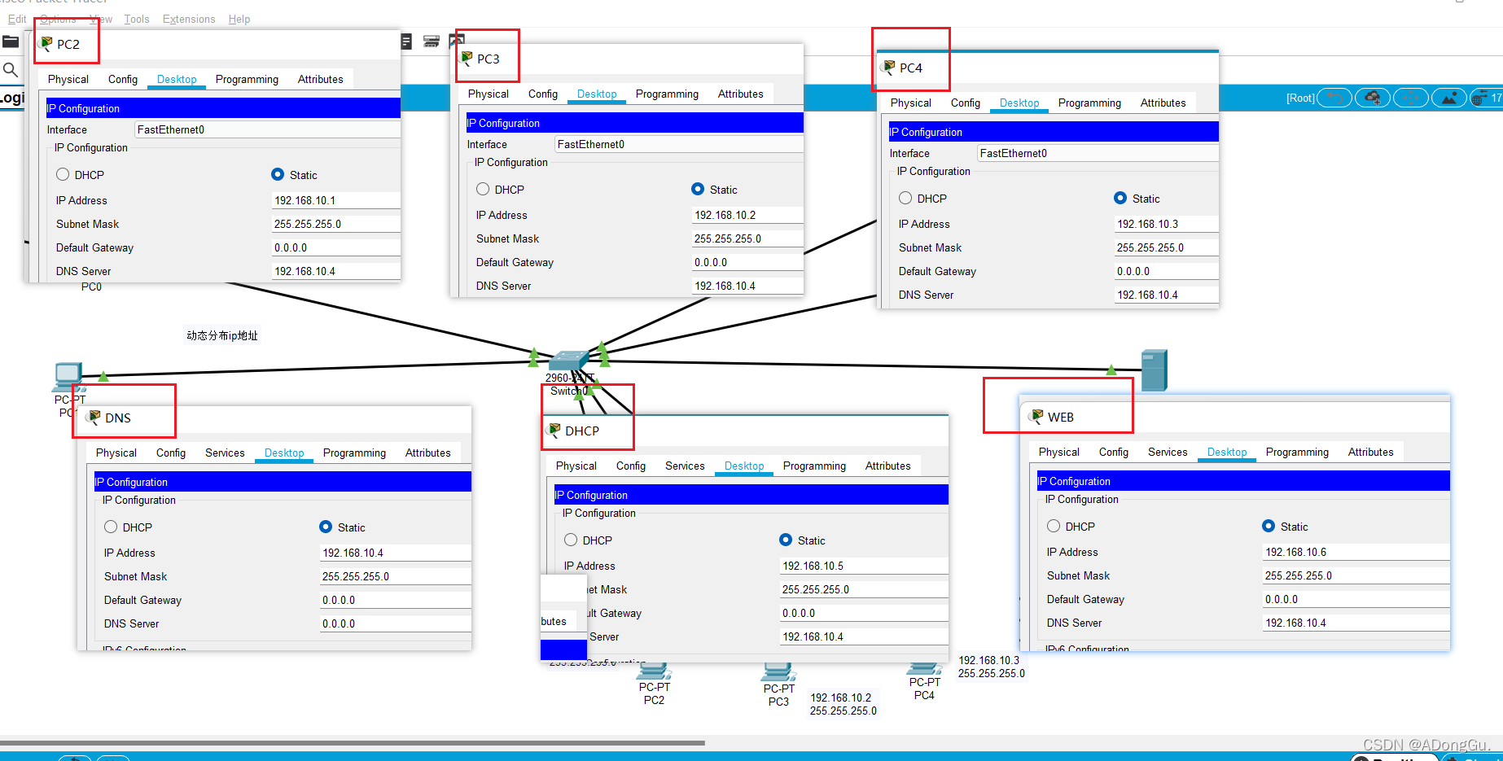Switch to Services tab in DHCP window
This screenshot has height=761, width=1503.
click(x=685, y=466)
